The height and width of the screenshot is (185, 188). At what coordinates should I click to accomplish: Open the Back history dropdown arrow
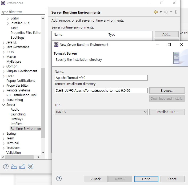161,12
